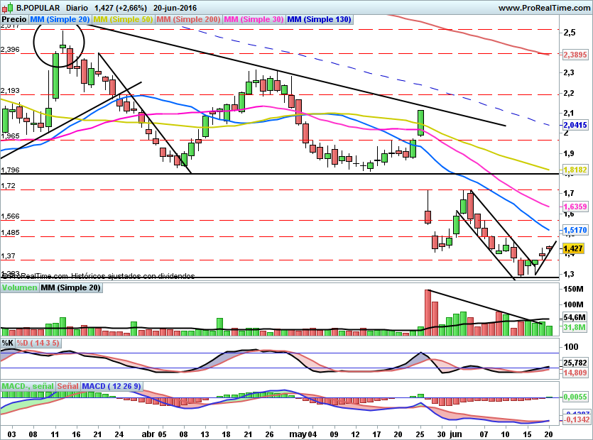Open the %D (14 3 5) label
This screenshot has width=593, height=440.
(x=38, y=343)
